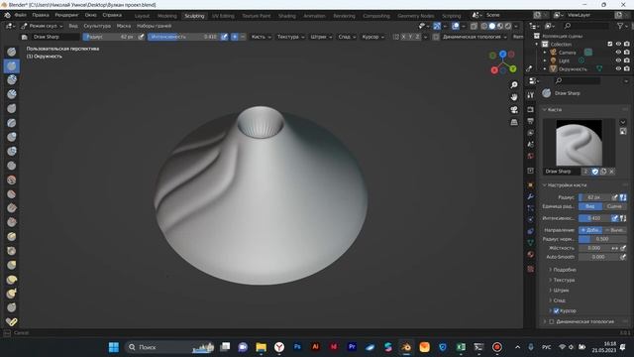Image resolution: width=634 pixels, height=357 pixels.
Task: Select the Scrape brush tool
Action: (x=12, y=222)
